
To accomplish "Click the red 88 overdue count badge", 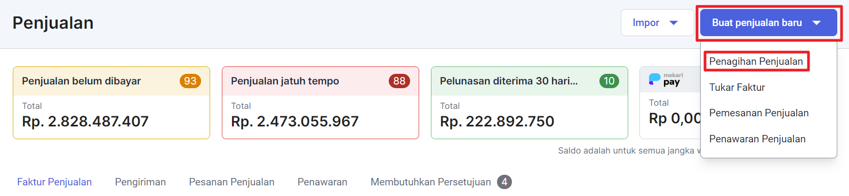I will (399, 81).
